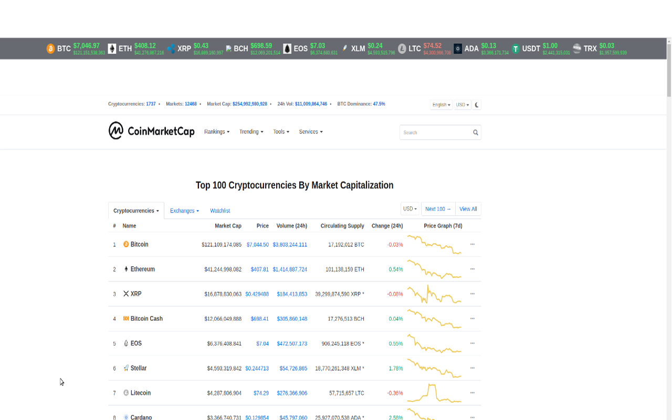Switch to the Watchlist tab

220,211
